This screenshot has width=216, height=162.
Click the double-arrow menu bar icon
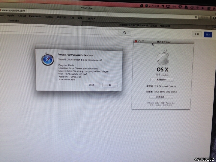coord(174,7)
